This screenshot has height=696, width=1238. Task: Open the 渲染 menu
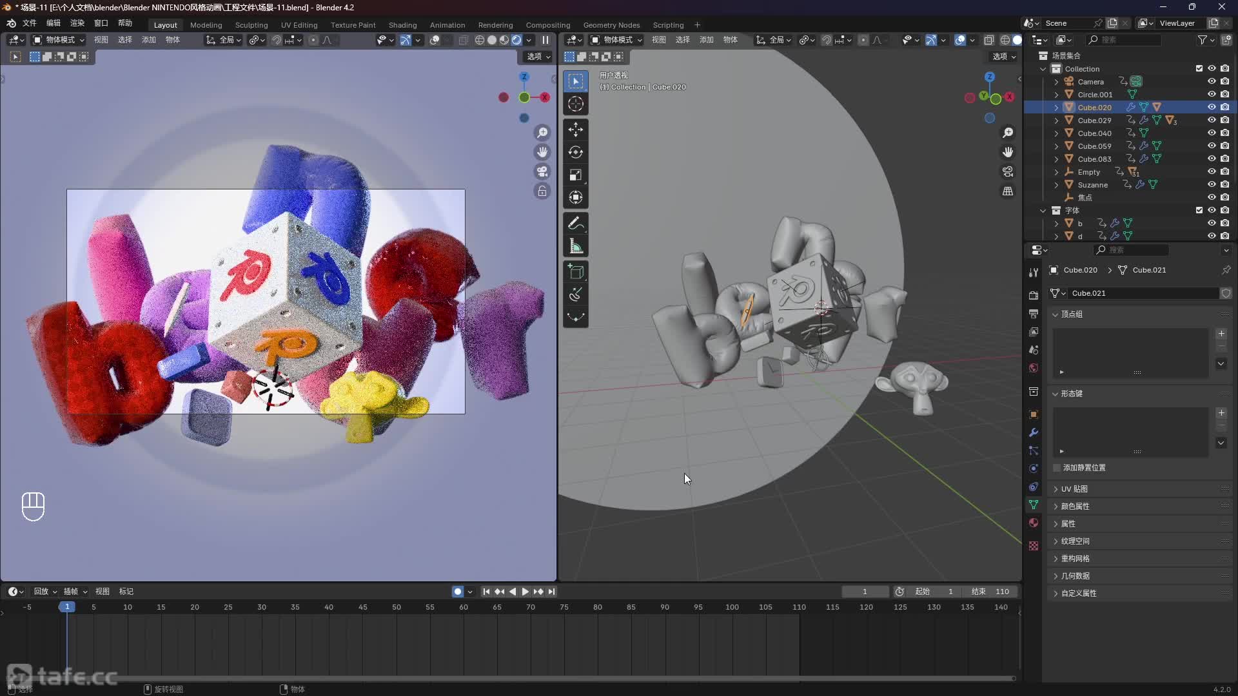tap(77, 23)
